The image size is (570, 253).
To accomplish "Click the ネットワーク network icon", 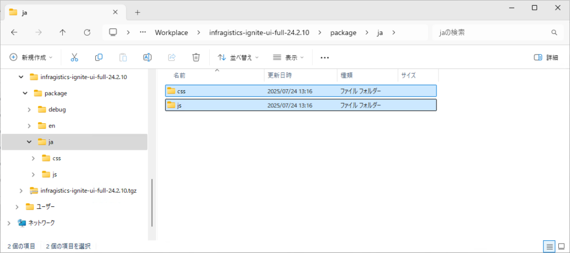I will click(x=22, y=222).
